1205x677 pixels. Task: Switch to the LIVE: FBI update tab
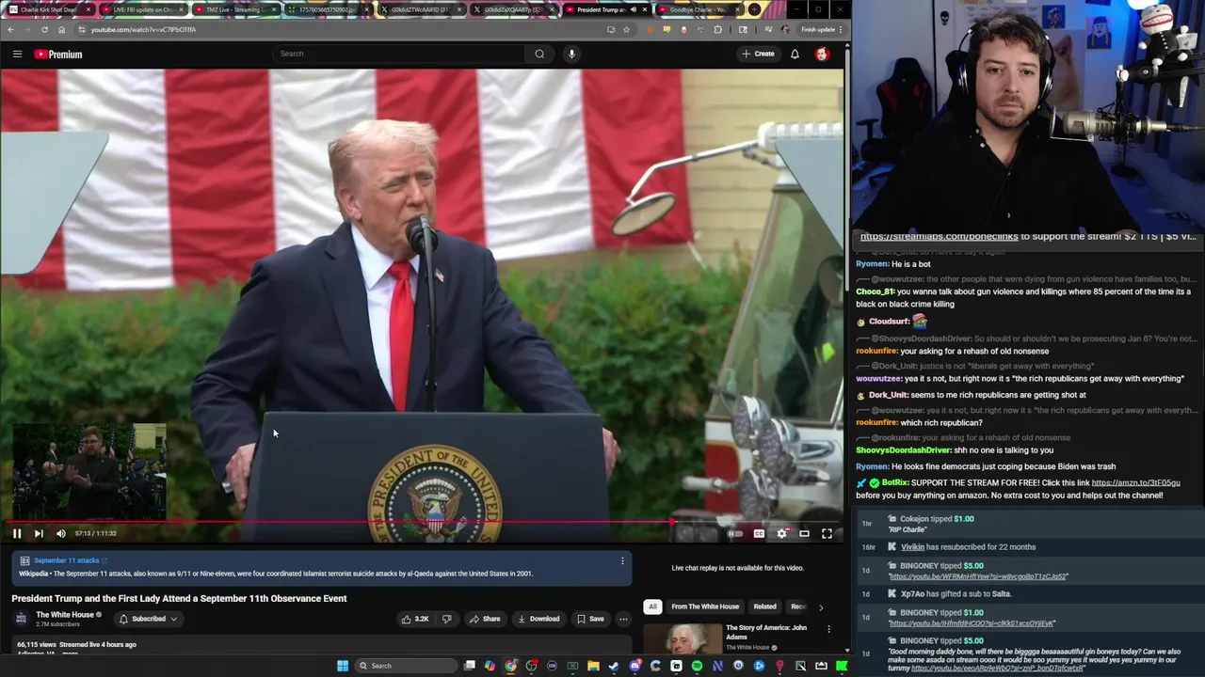coord(141,9)
